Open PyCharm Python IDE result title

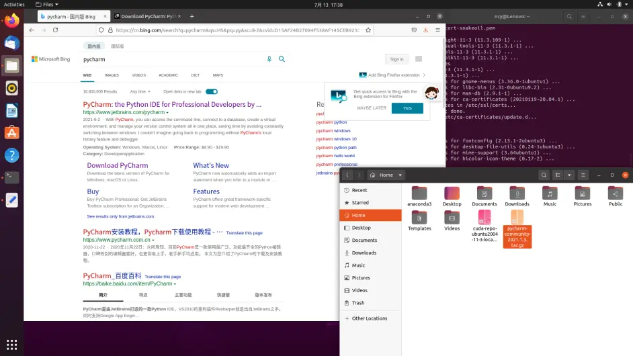point(173,104)
